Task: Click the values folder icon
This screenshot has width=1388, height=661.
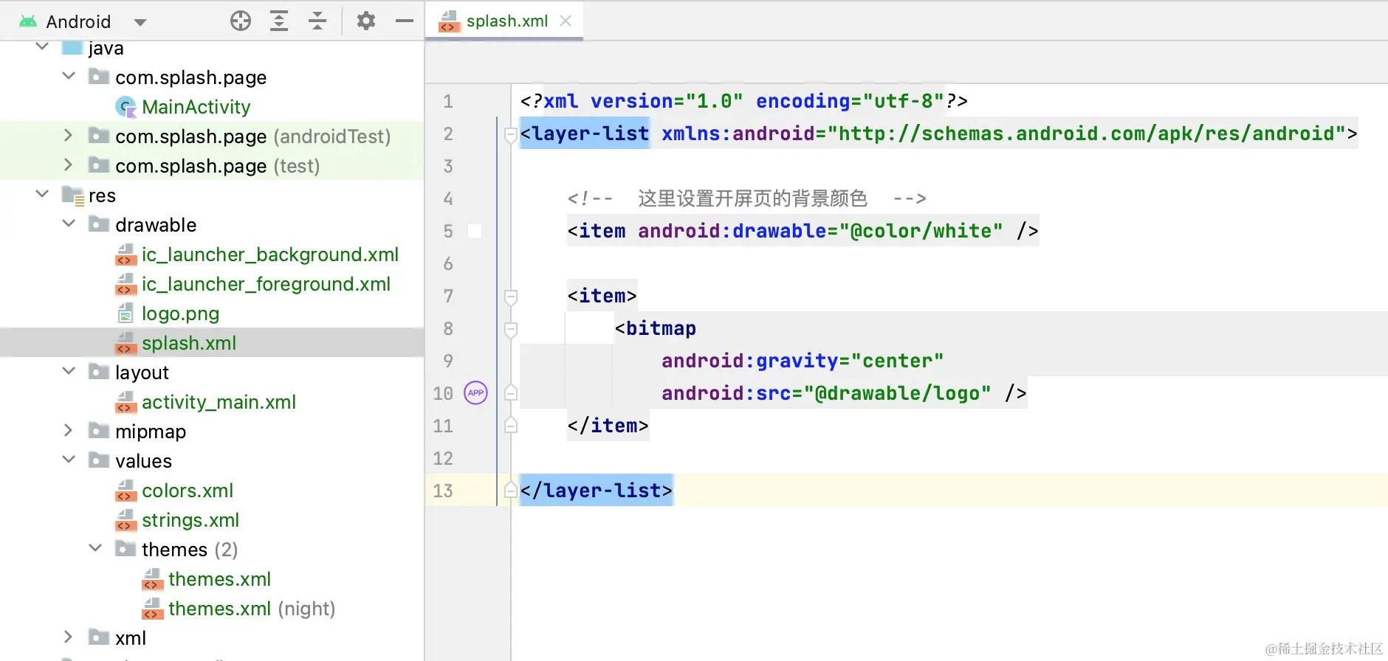Action: (99, 460)
